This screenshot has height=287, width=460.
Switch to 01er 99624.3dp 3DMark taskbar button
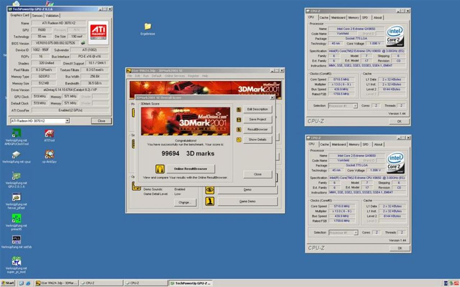[56, 283]
